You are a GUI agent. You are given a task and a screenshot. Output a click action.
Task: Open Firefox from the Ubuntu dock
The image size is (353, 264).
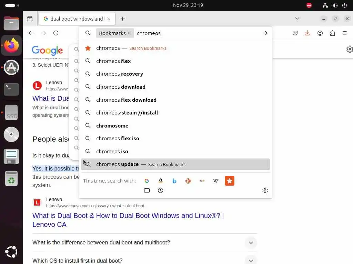[11, 45]
